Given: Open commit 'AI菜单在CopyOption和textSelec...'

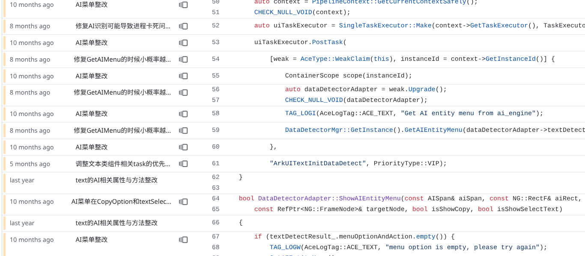Looking at the screenshot, I should (x=122, y=202).
